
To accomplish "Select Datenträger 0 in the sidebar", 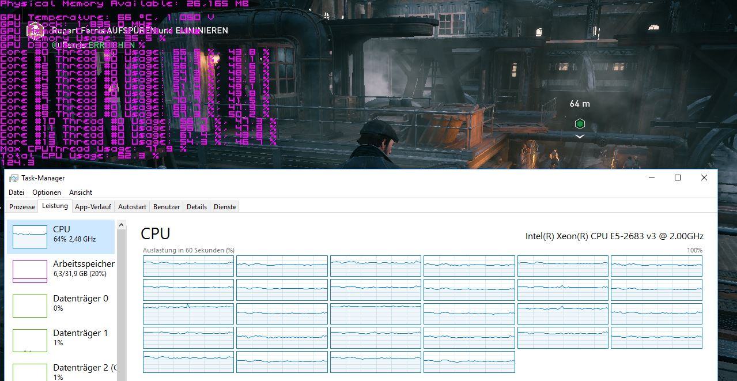I will (61, 306).
